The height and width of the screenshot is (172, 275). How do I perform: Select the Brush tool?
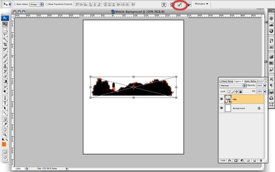click(x=5, y=61)
